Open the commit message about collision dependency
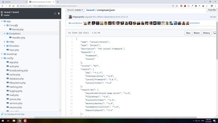Viewport: 218px width, 123px height. (106, 17)
